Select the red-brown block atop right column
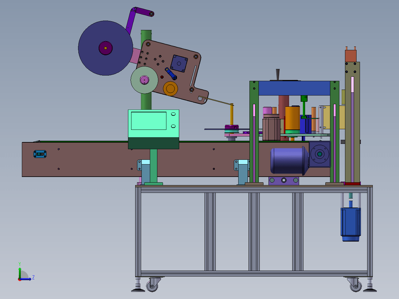Image resolution: width=399 pixels, height=299 pixels. coord(351,56)
